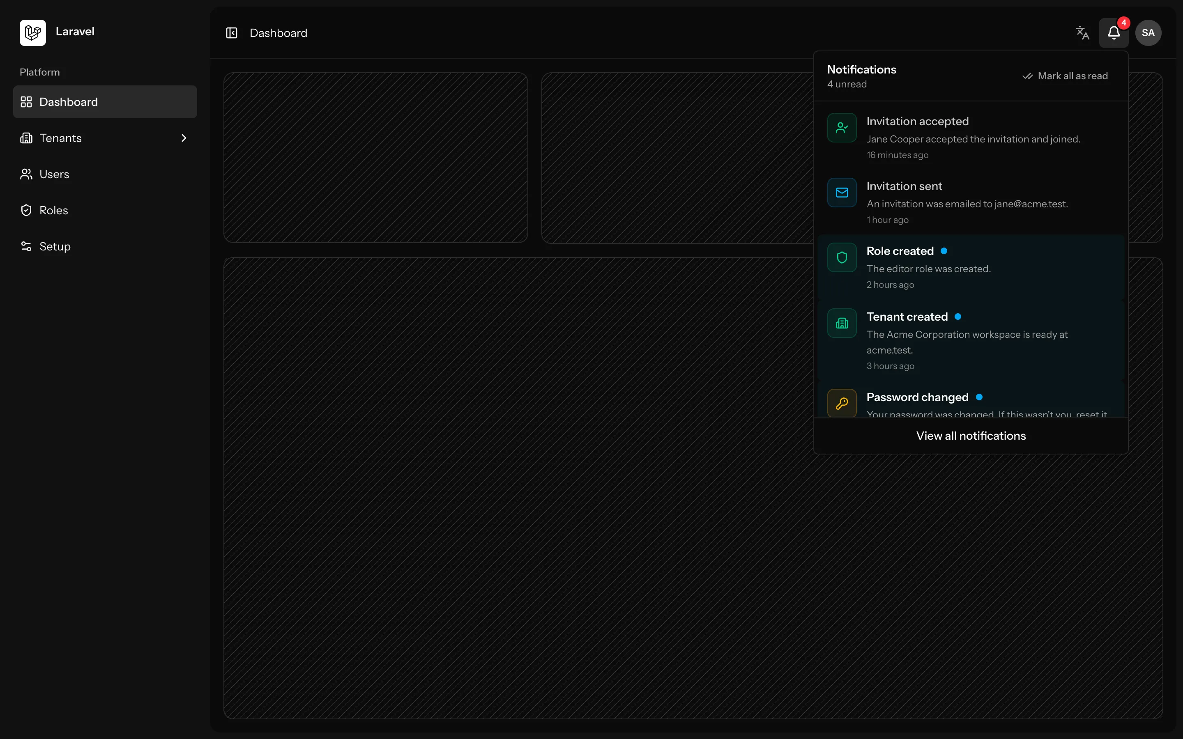Click the Tenant created unread blue dot
Image resolution: width=1183 pixels, height=739 pixels.
pos(958,317)
